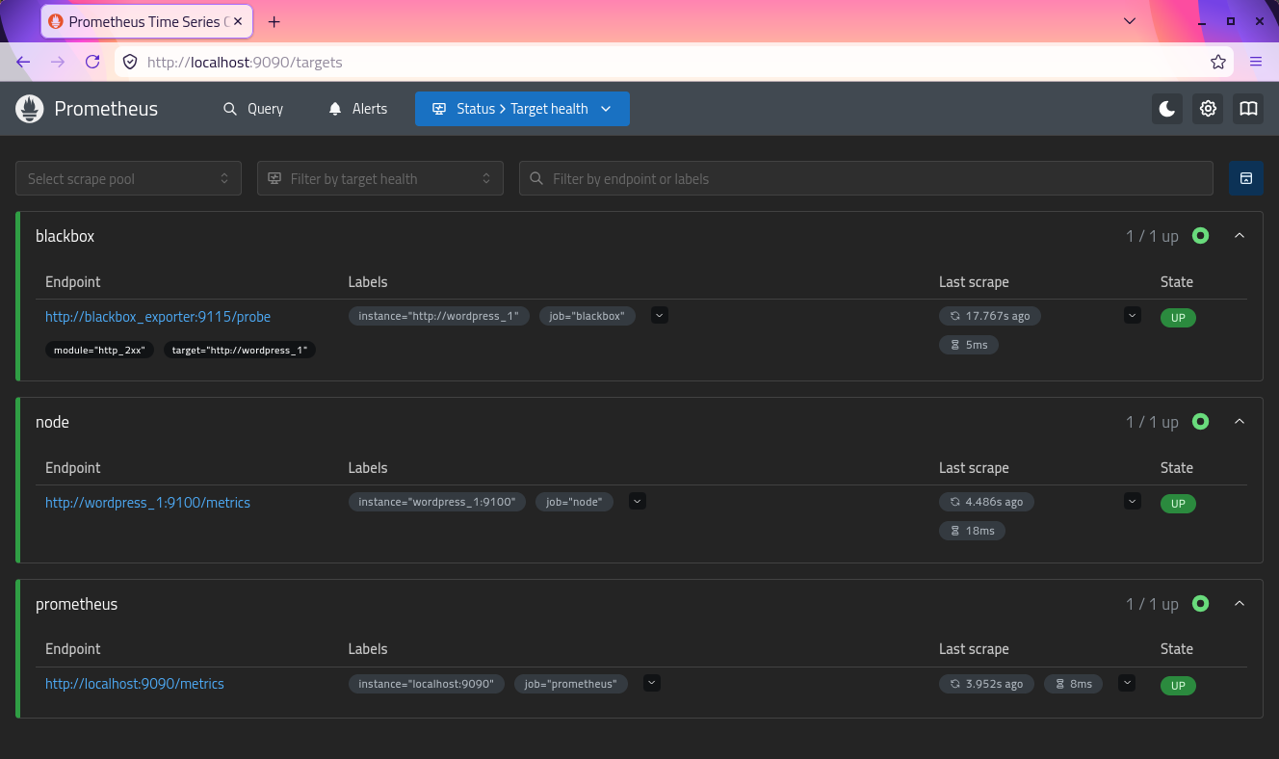Open documentation book icon
1279x759 pixels.
pyautogui.click(x=1248, y=109)
